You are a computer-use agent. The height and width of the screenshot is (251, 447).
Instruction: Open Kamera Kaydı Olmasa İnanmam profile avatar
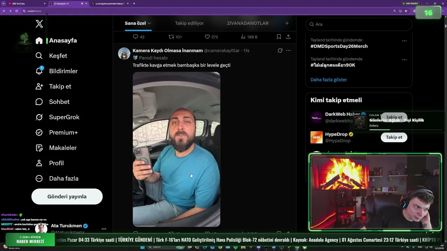click(x=124, y=54)
